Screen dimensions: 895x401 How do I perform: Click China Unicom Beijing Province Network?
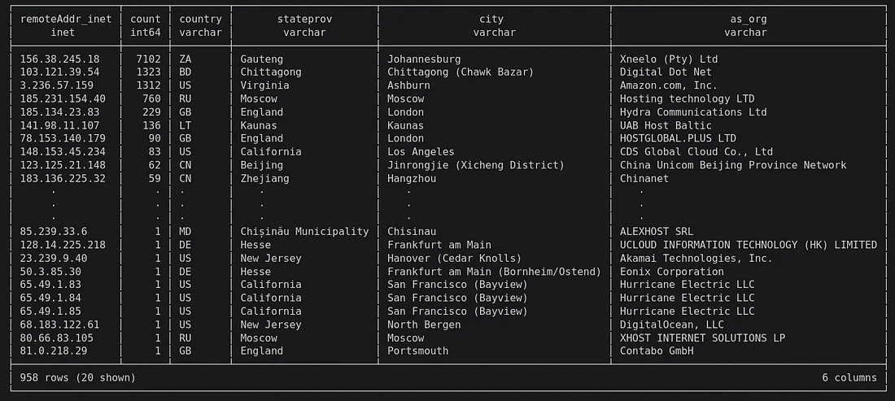(x=733, y=165)
